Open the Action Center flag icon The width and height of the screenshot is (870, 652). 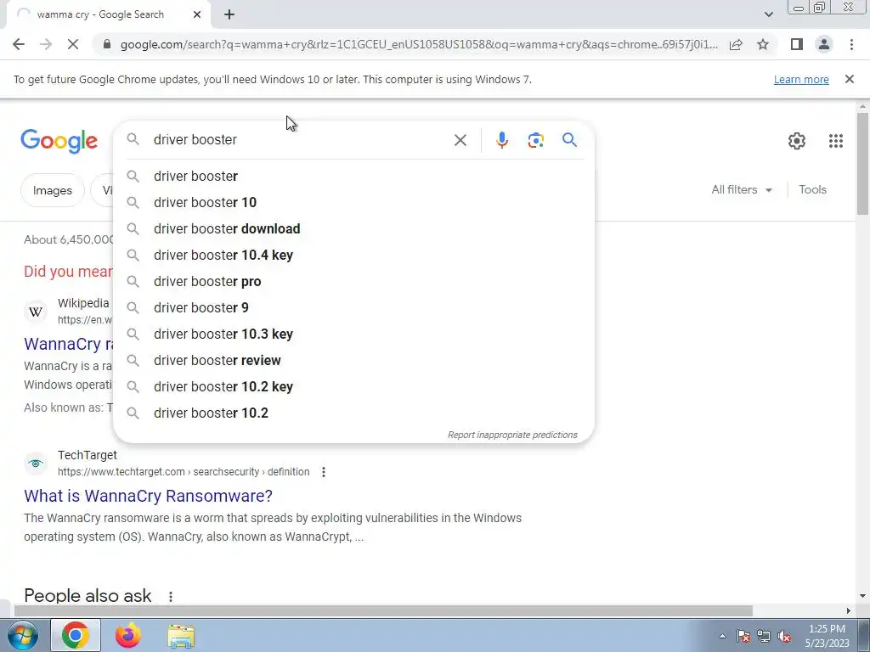743,636
